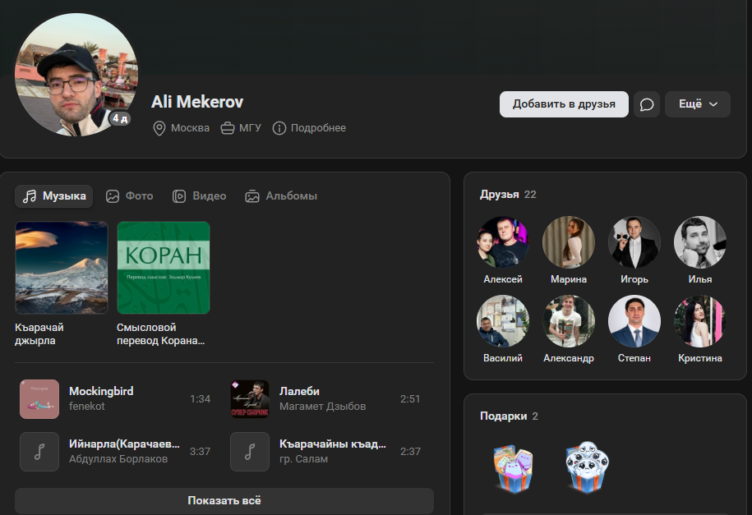Open friend Марина's avatar
The image size is (752, 515).
569,242
